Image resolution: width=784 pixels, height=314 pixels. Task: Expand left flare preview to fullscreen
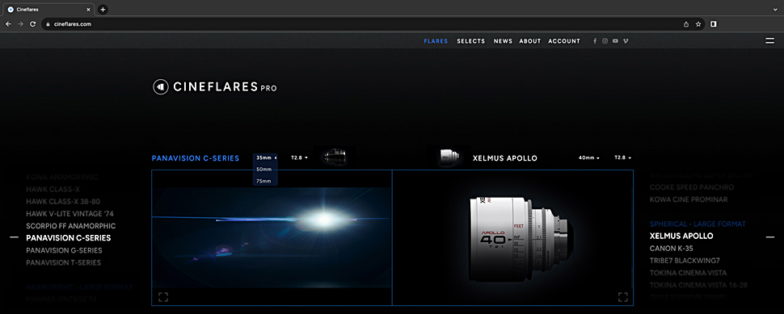163,297
